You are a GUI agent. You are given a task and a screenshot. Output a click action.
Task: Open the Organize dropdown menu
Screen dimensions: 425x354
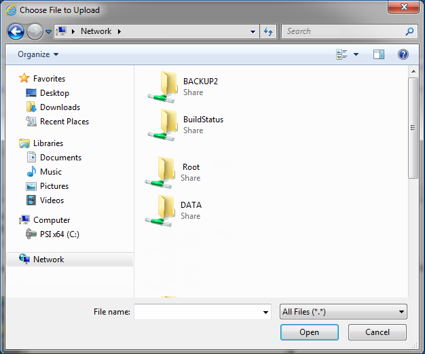coord(38,54)
